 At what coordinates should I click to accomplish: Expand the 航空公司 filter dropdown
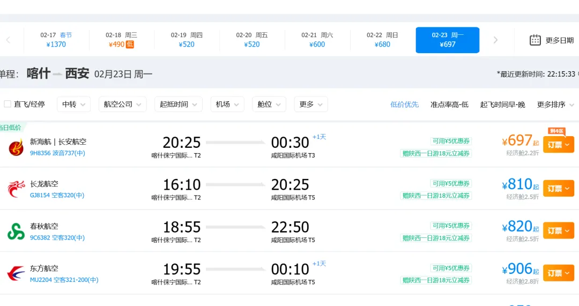[x=123, y=105]
